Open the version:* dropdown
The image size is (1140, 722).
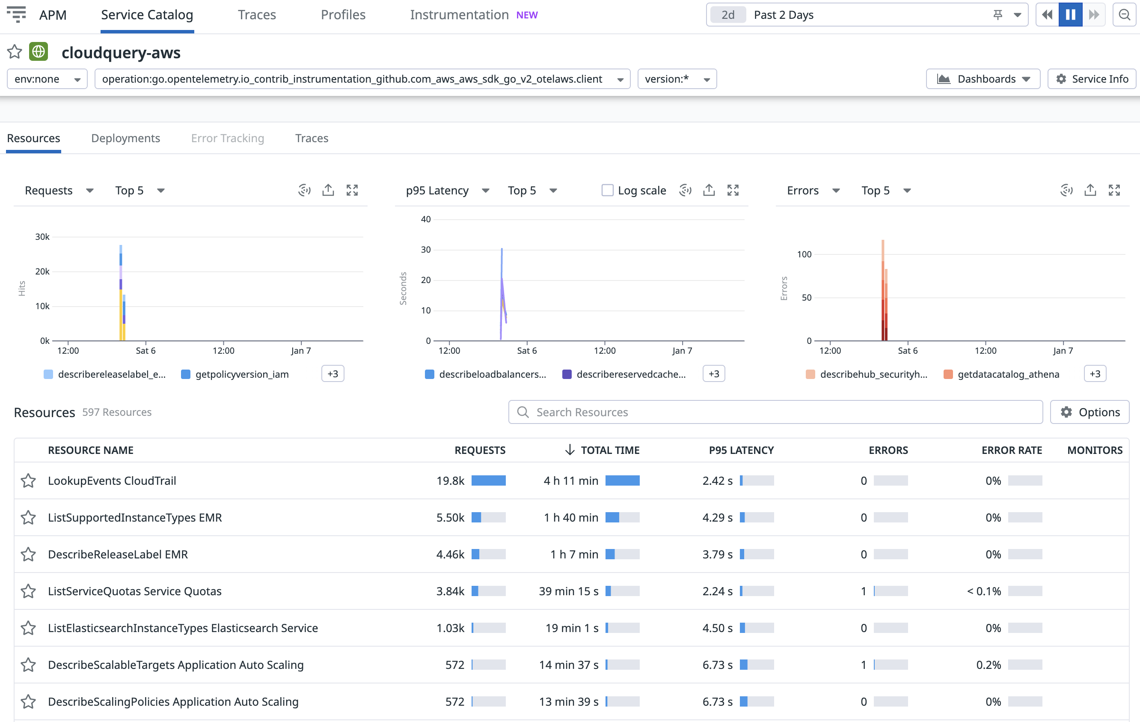pyautogui.click(x=677, y=79)
